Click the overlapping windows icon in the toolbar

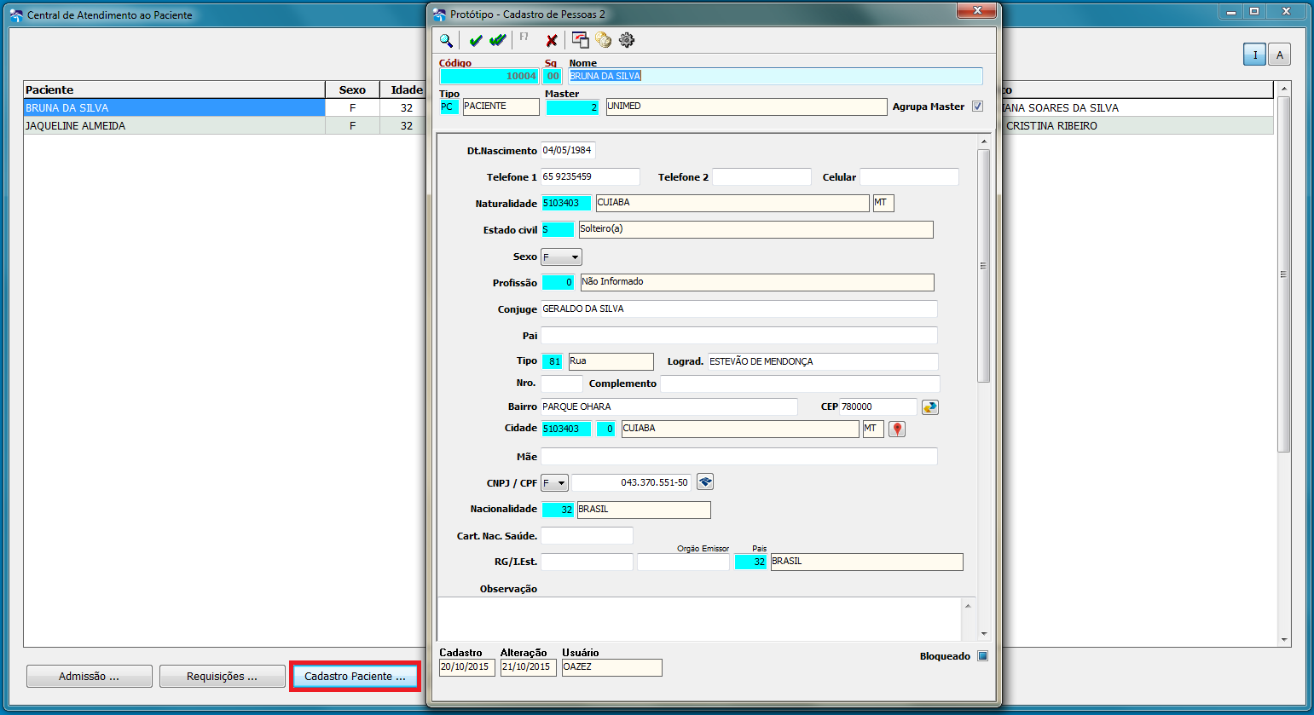point(581,40)
